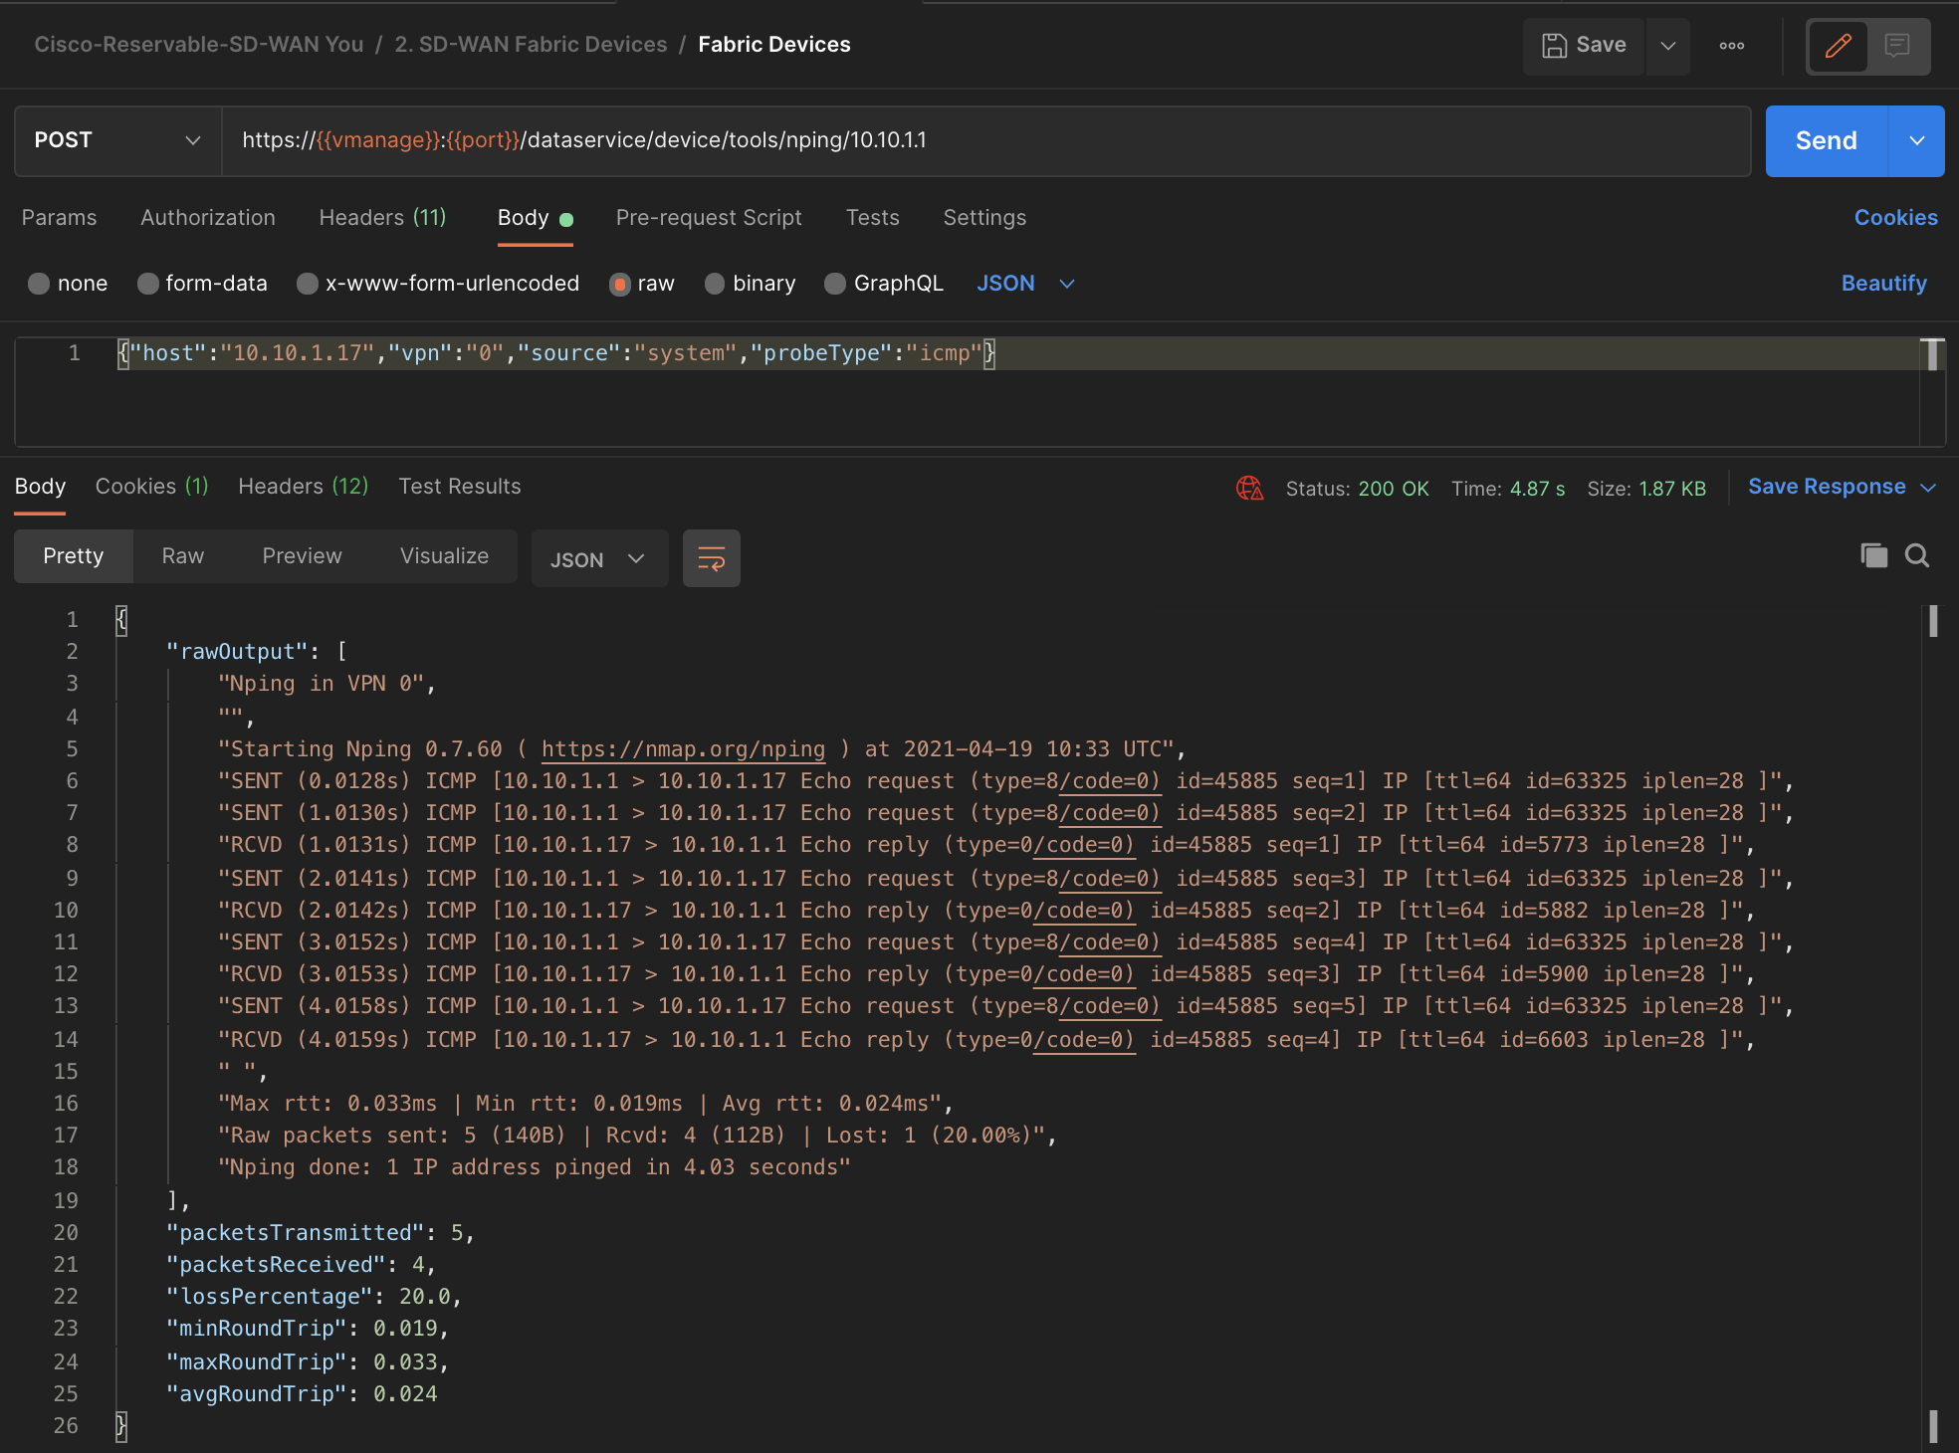Viewport: 1959px width, 1453px height.
Task: Click the Save floppy disk button
Action: pos(1584,46)
